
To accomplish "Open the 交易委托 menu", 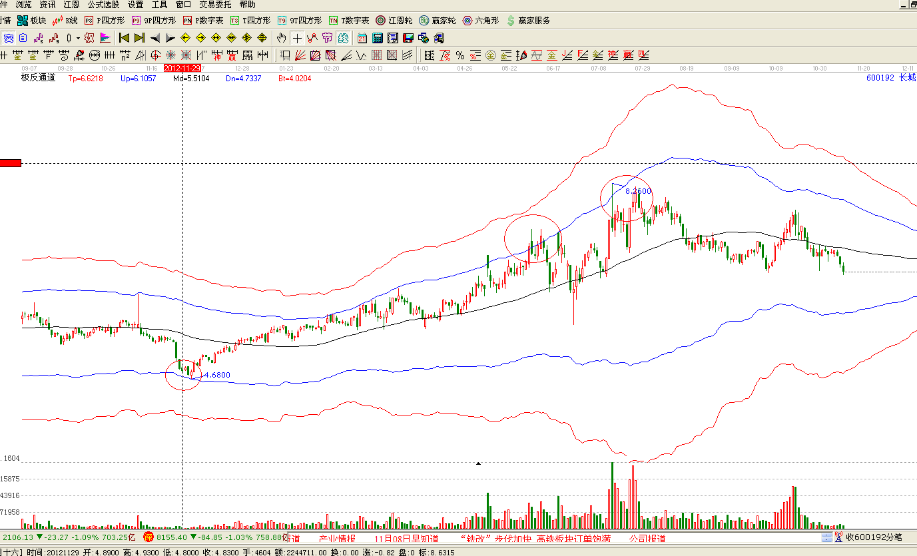I will coord(215,5).
